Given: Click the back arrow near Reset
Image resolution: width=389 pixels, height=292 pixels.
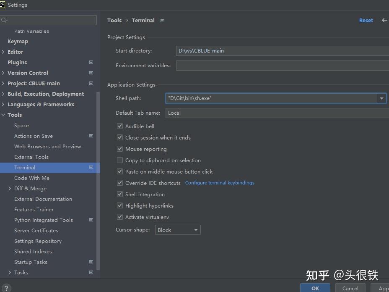Looking at the screenshot, I should tap(384, 20).
